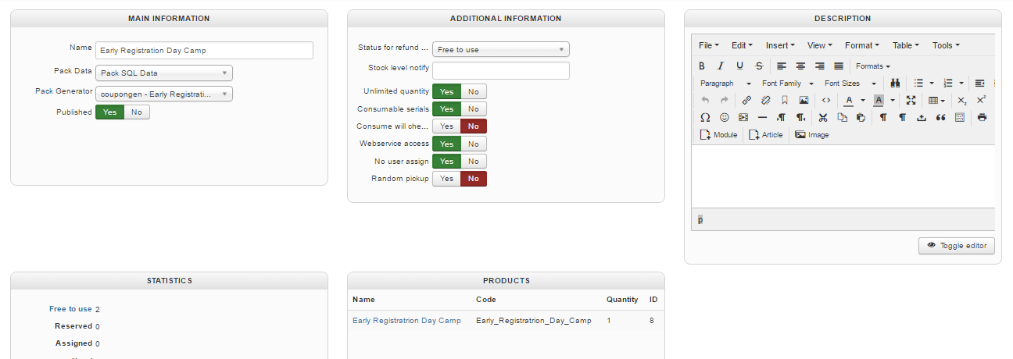The image size is (1013, 359).
Task: Click the print icon in the editor
Action: pyautogui.click(x=982, y=118)
